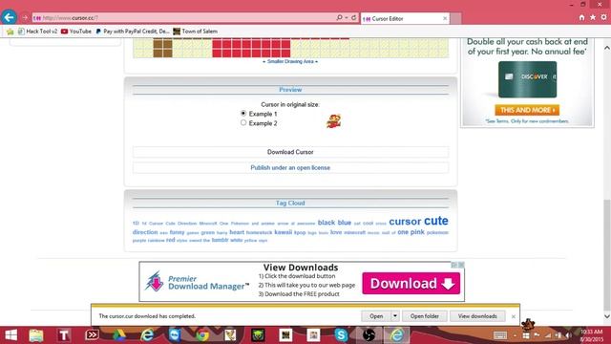Open the Town of Salem bookmark
The height and width of the screenshot is (344, 611).
[x=196, y=32]
